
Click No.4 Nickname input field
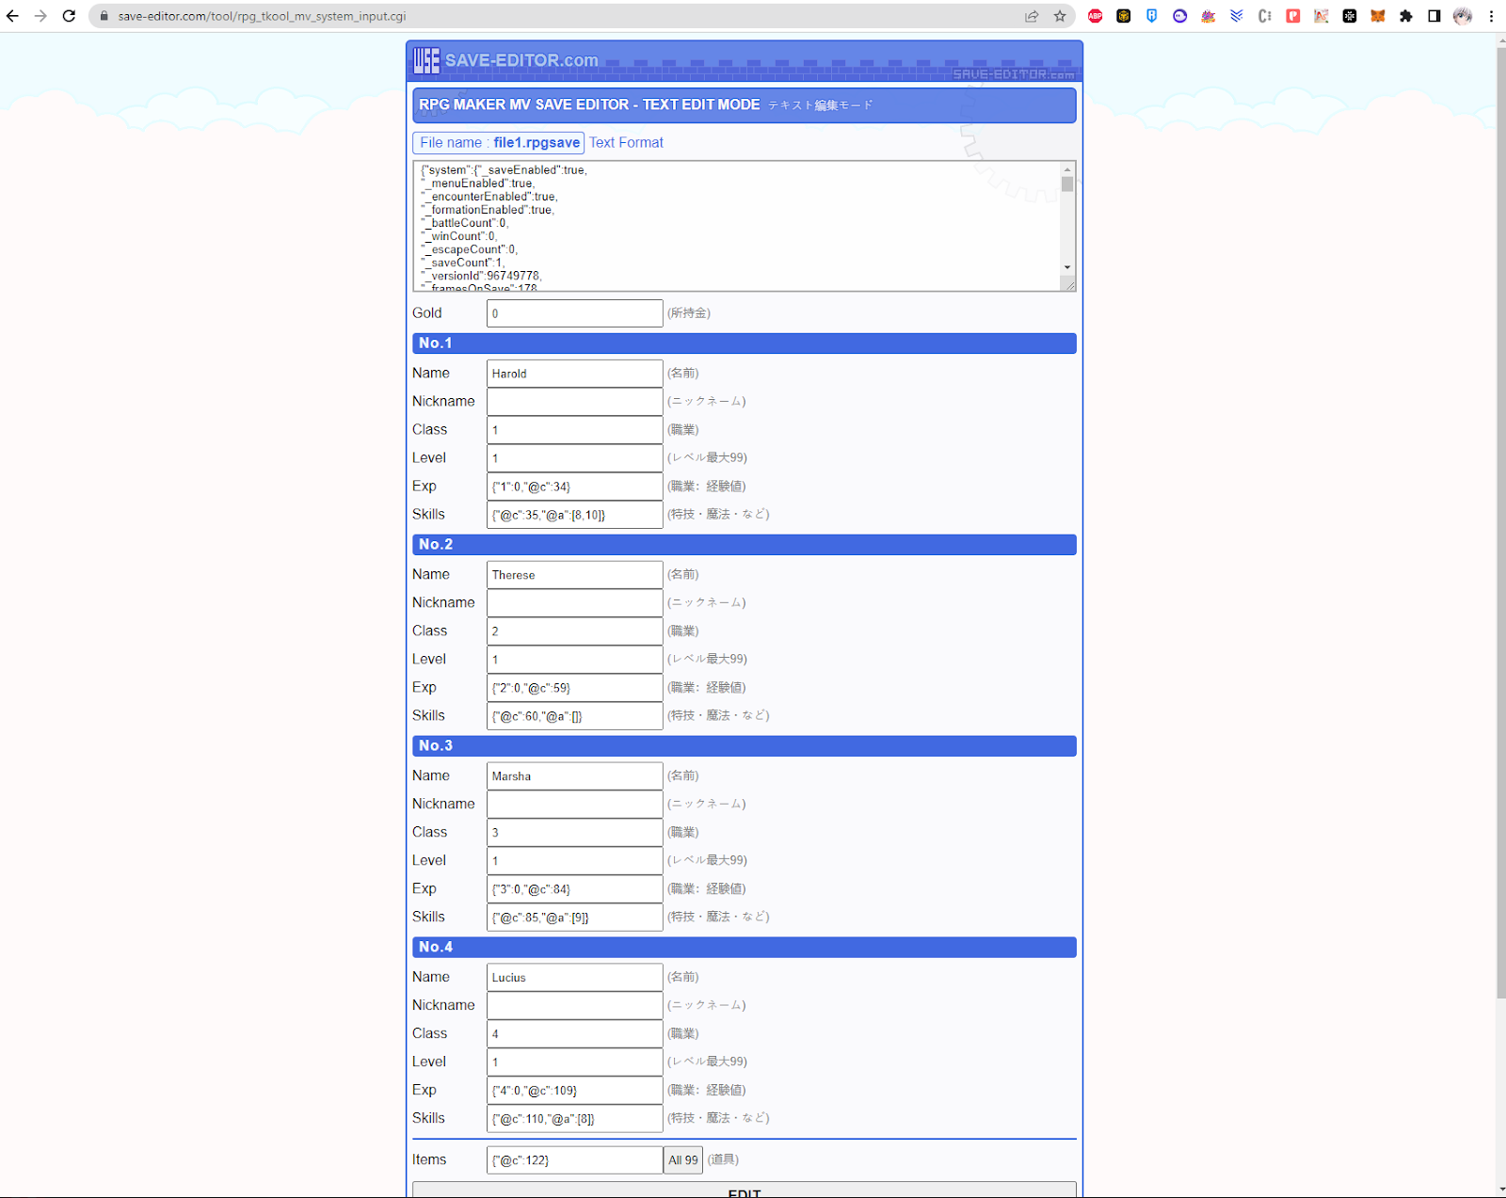[574, 1006]
